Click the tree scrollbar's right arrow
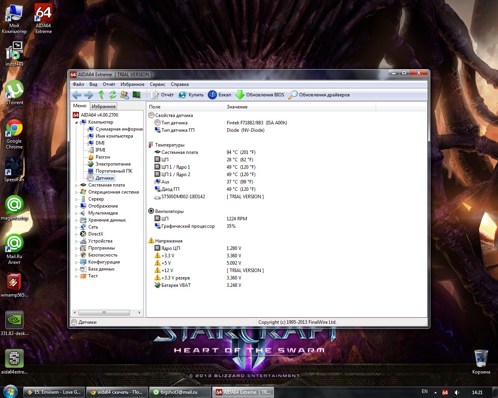Image resolution: width=498 pixels, height=398 pixels. 139,312
